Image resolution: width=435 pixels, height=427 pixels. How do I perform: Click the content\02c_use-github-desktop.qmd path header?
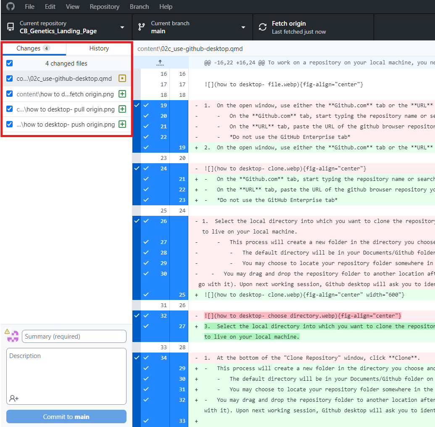point(190,49)
